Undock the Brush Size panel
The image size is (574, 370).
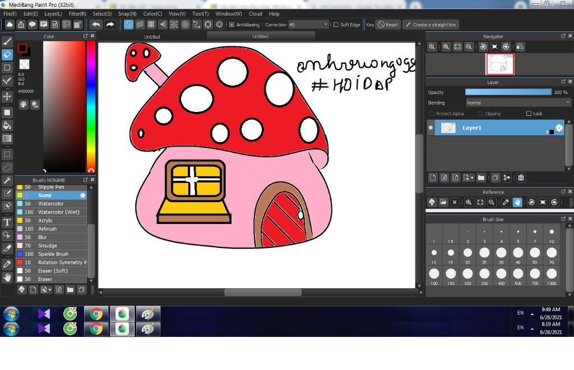563,219
